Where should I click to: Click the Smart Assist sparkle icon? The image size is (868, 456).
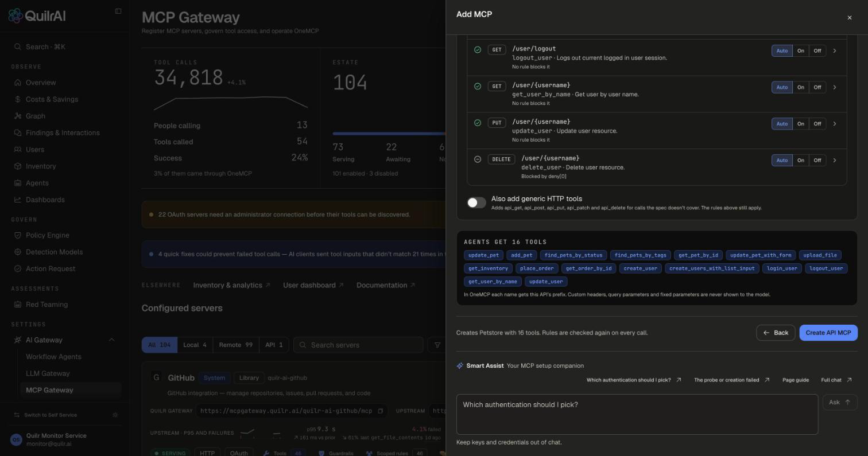tap(460, 365)
